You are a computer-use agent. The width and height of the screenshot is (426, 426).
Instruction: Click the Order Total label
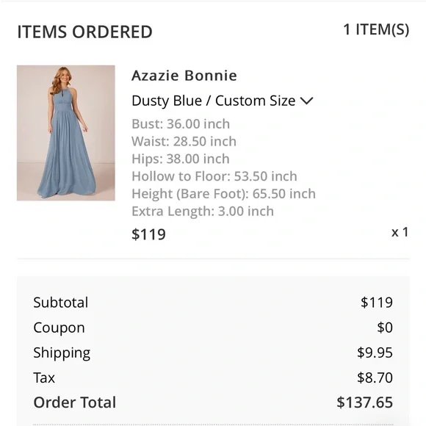(x=74, y=402)
